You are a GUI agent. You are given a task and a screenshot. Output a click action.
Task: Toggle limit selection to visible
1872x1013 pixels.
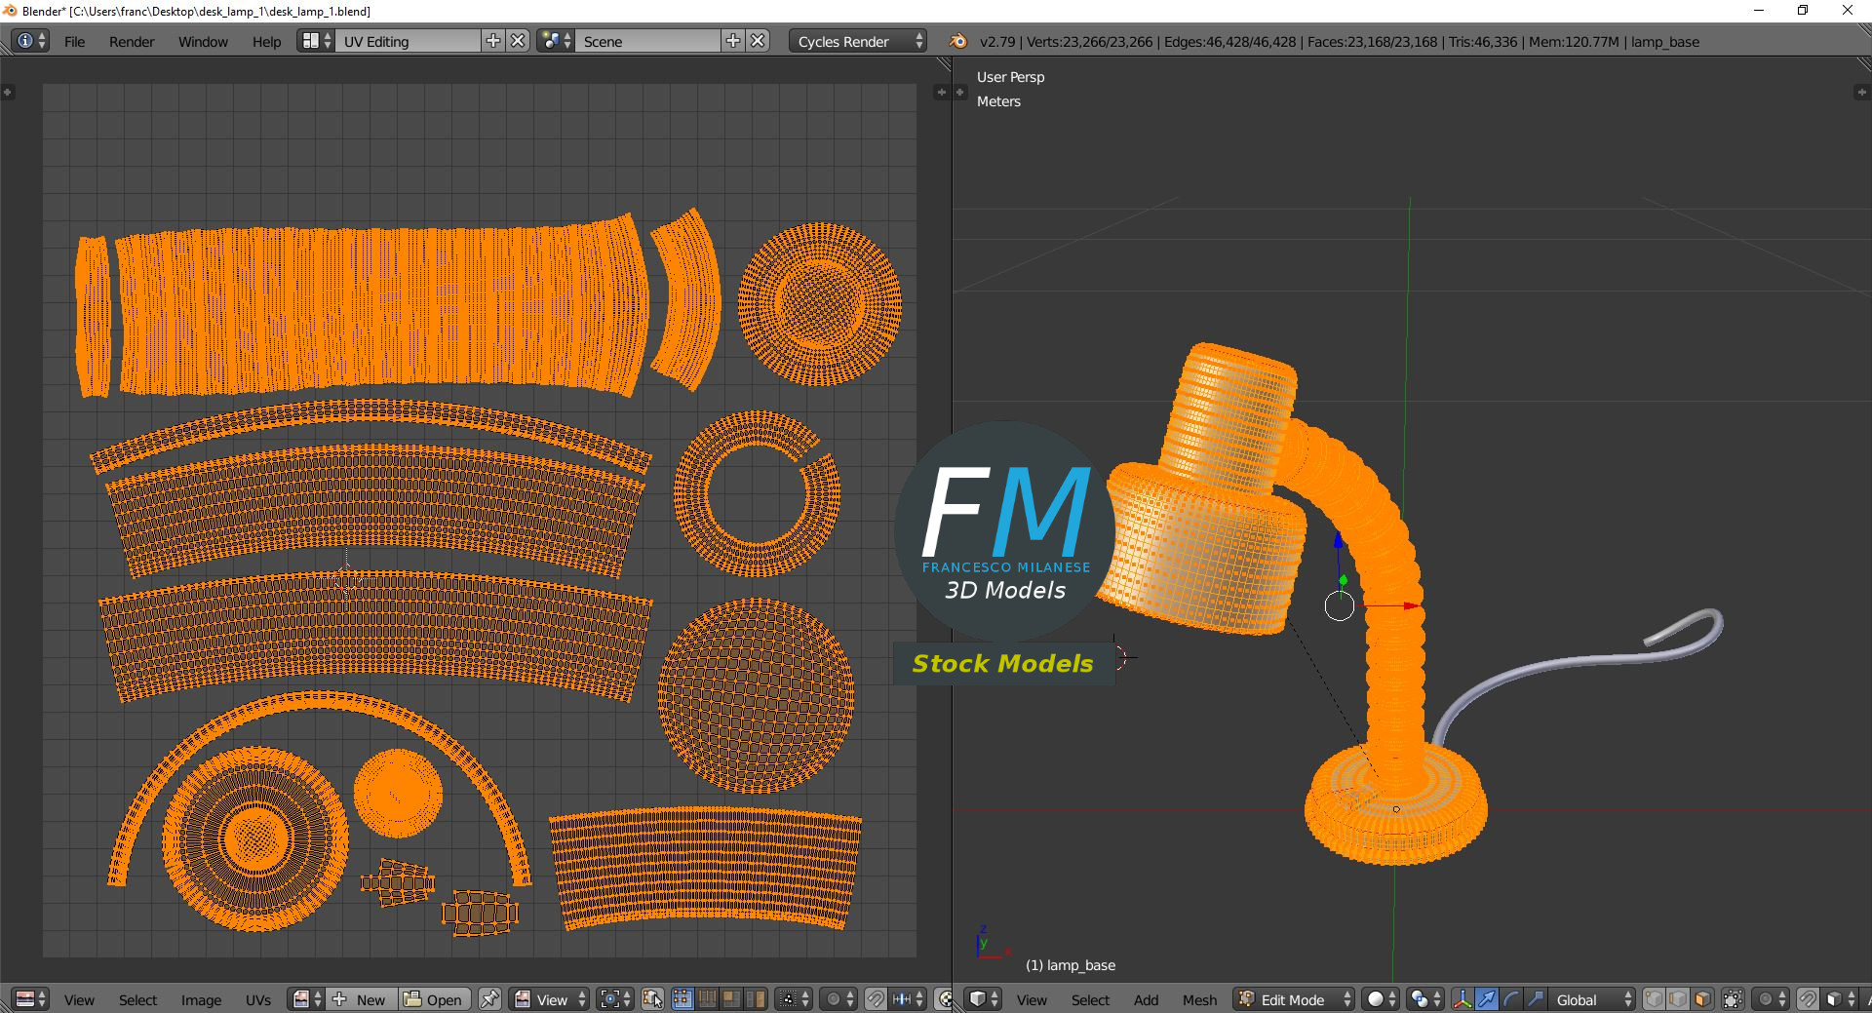(x=1733, y=999)
